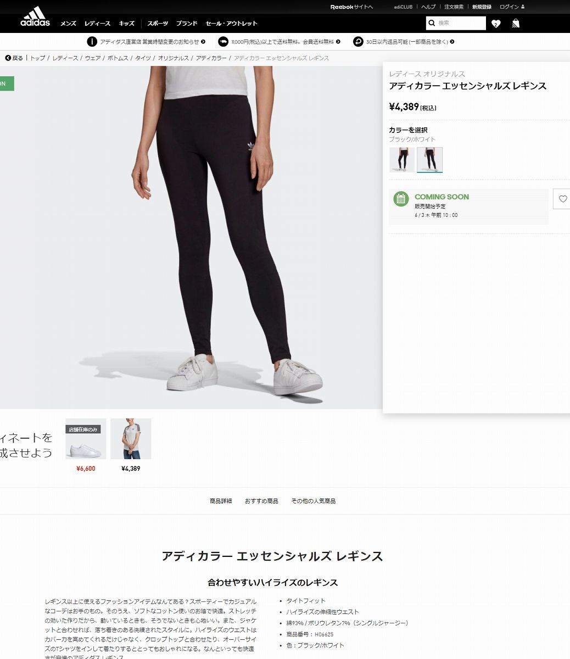This screenshot has width=570, height=659.
Task: Select the second color variant swatch
Action: (429, 159)
